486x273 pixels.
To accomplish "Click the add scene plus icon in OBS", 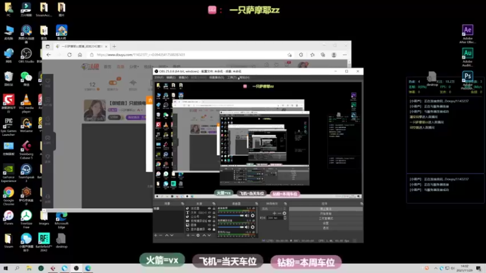I will point(156,235).
